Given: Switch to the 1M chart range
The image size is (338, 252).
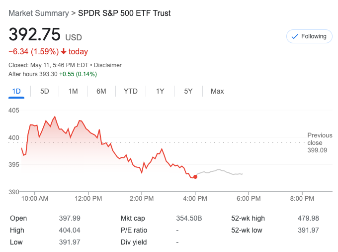Looking at the screenshot, I should pyautogui.click(x=73, y=91).
